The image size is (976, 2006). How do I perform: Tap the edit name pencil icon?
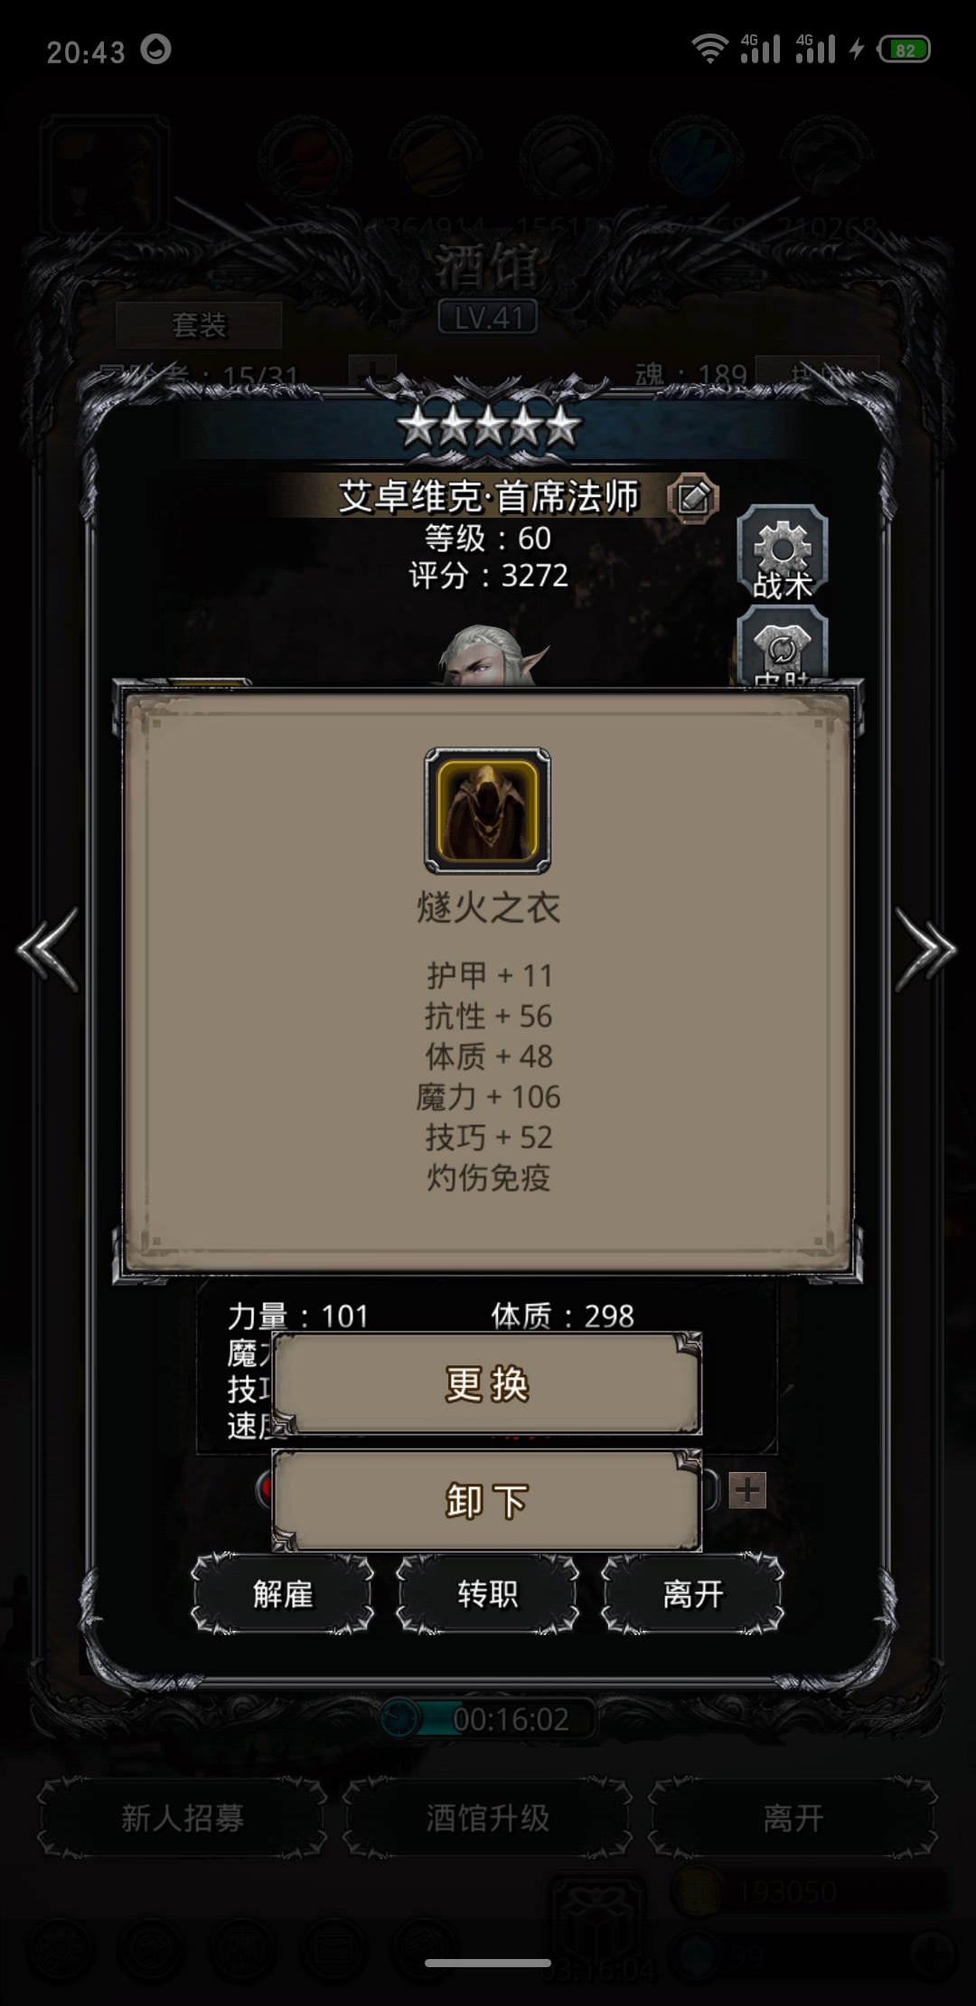coord(693,496)
